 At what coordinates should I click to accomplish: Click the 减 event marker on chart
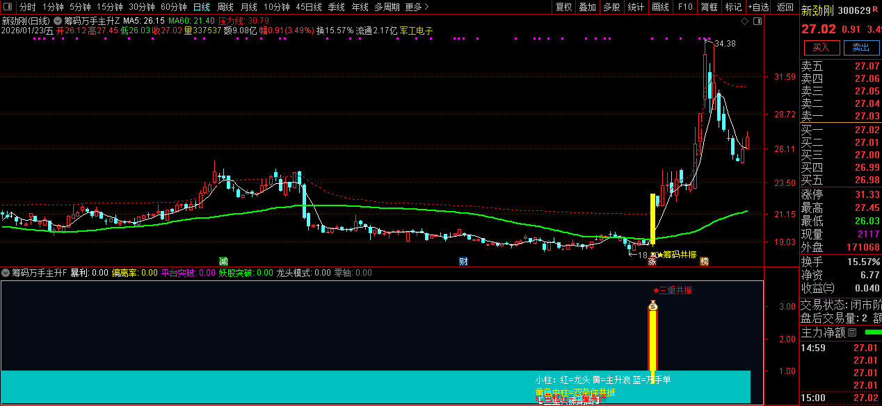(x=223, y=262)
